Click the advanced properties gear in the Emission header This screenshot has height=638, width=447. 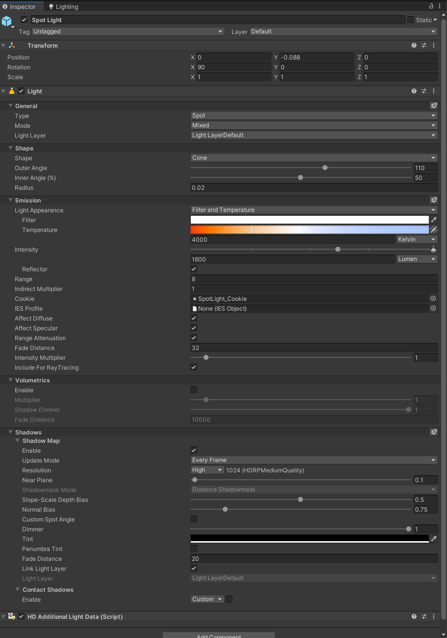[433, 200]
